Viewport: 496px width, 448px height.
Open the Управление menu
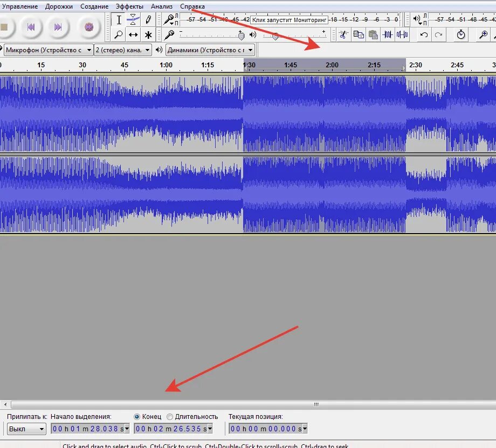19,6
